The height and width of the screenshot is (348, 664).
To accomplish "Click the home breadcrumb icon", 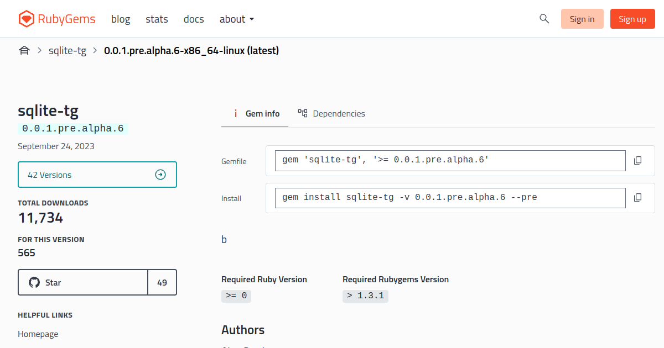I will (24, 51).
